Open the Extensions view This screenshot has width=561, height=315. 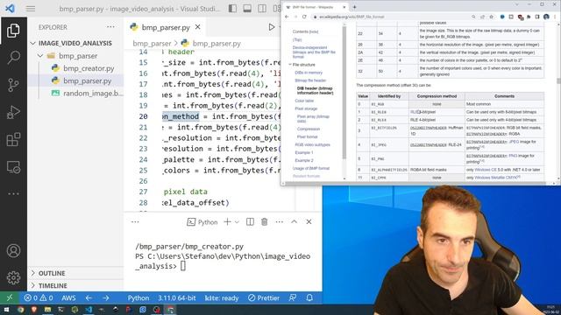tap(13, 140)
